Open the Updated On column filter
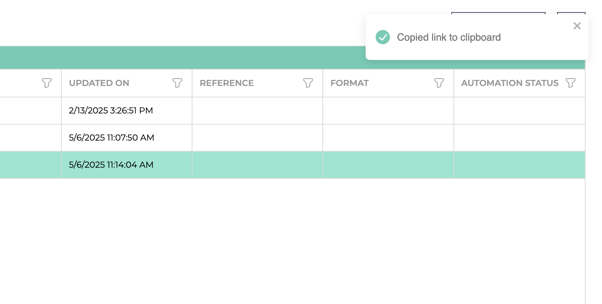The height and width of the screenshot is (304, 602). point(177,83)
